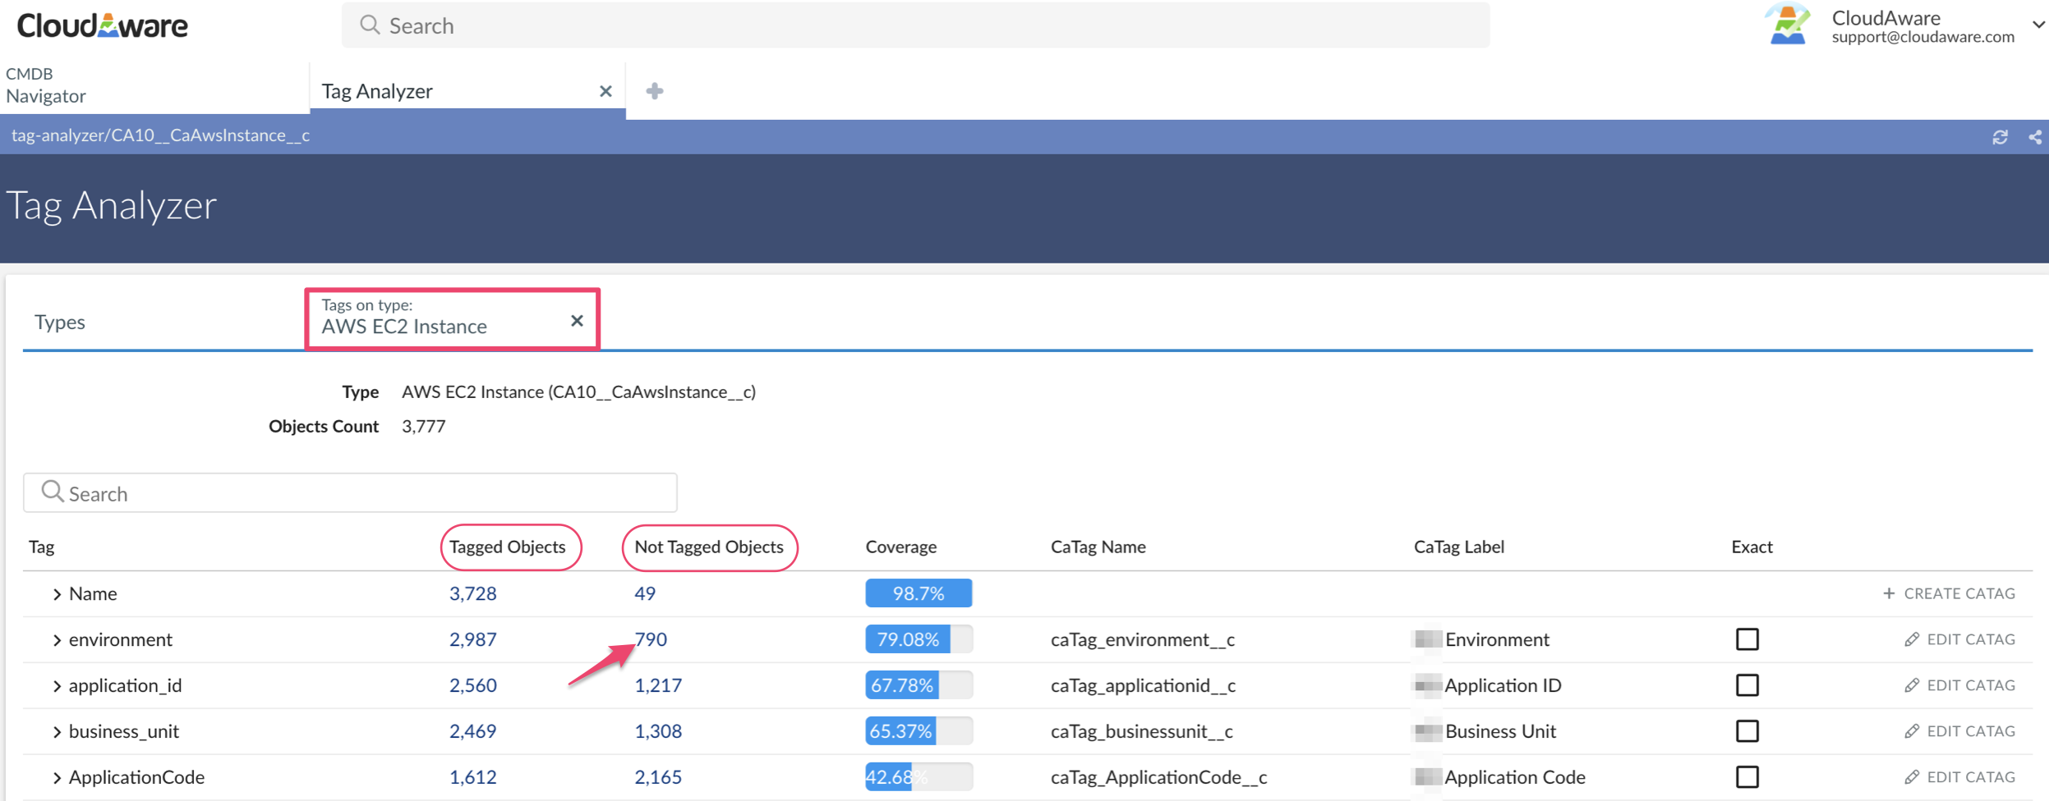The width and height of the screenshot is (2049, 801).
Task: Click the Exact column header
Action: click(x=1752, y=547)
